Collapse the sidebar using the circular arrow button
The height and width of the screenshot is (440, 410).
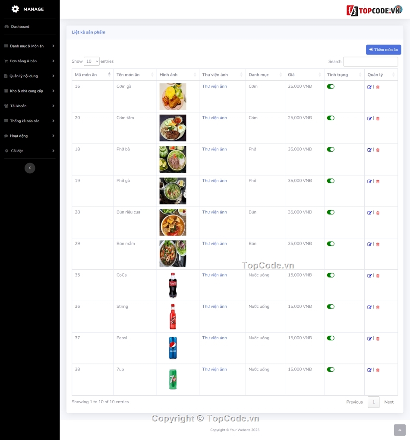coord(30,168)
